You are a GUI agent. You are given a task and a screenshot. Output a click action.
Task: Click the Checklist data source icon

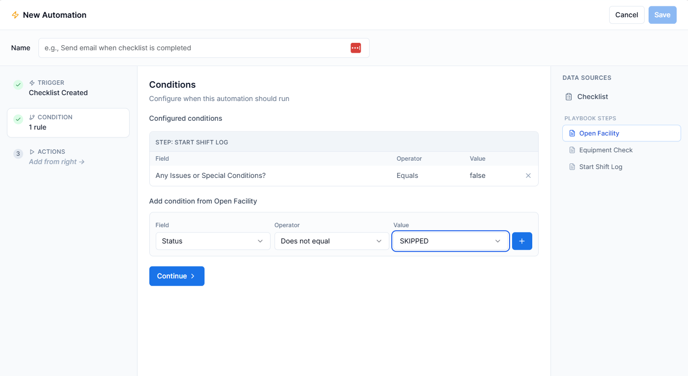click(x=569, y=96)
